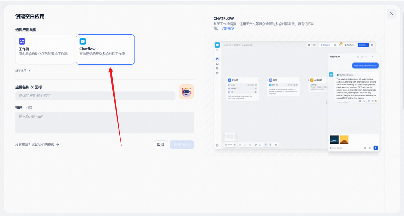This screenshot has height=216, width=404.
Task: Click the blue Chatflow chat-bubble icon
Action: tap(83, 41)
